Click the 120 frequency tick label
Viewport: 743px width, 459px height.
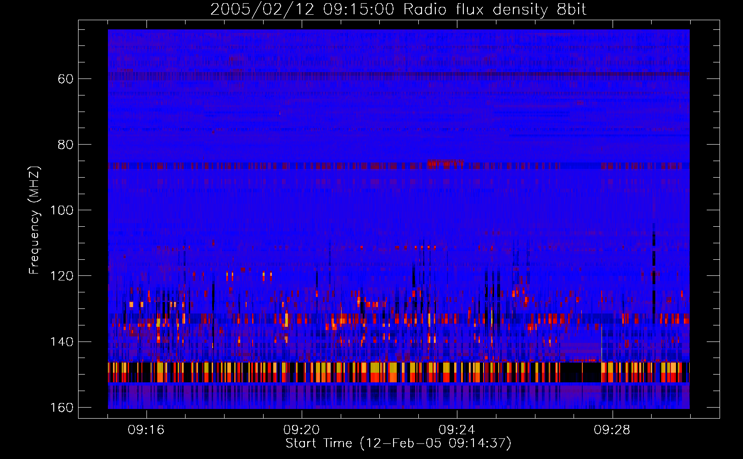[x=62, y=276]
